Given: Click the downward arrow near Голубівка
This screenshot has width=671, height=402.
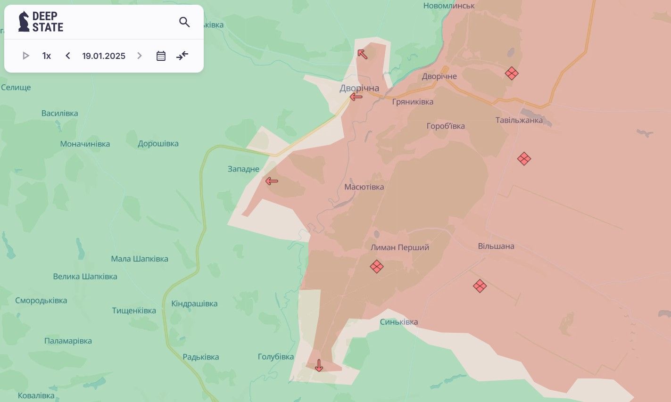Looking at the screenshot, I should click(x=319, y=365).
